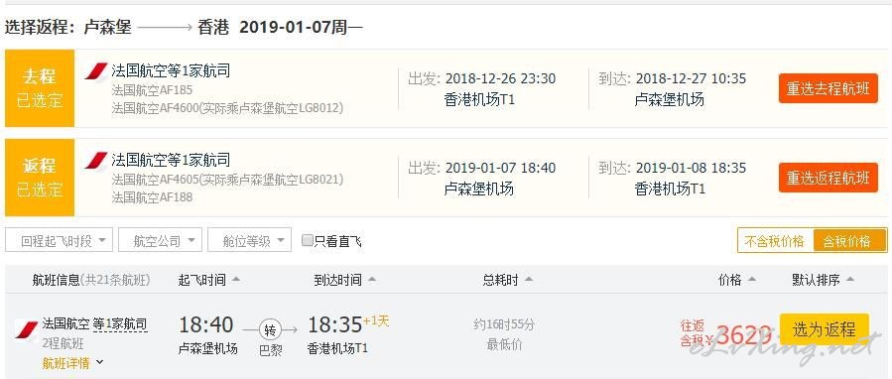
Task: Switch to 含税价格 view
Action: tap(850, 241)
